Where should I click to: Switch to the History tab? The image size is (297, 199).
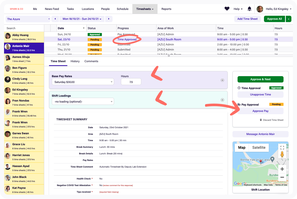[75, 61]
